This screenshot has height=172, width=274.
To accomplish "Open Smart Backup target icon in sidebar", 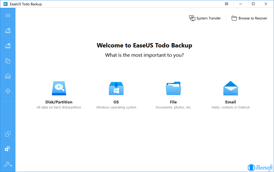I will coord(8,91).
